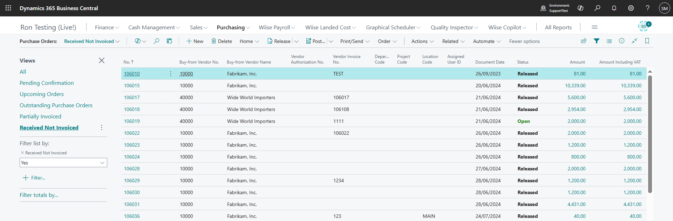Click Filter totals by...
673x221 pixels.
tap(39, 195)
